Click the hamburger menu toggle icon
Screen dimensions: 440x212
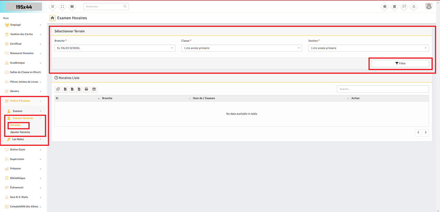tap(53, 7)
